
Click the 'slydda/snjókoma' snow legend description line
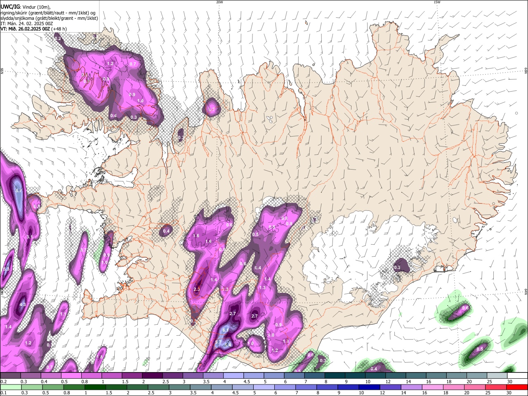[49, 18]
